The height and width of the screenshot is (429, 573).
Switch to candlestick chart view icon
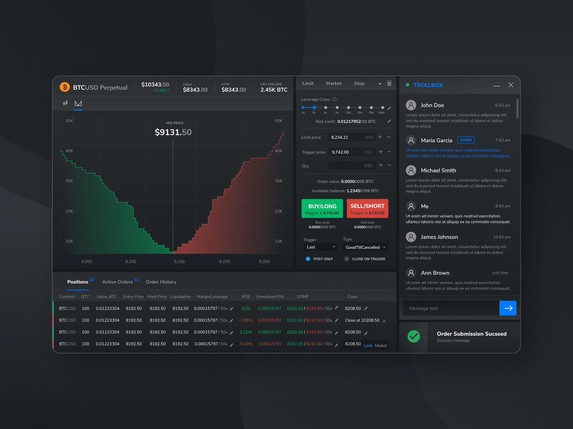pyautogui.click(x=65, y=103)
